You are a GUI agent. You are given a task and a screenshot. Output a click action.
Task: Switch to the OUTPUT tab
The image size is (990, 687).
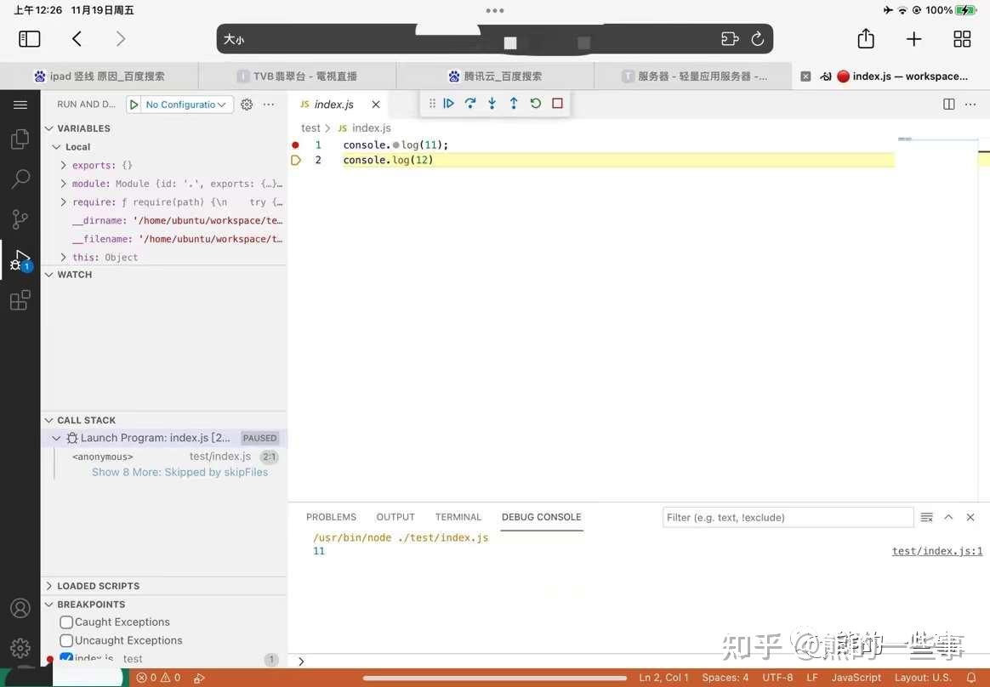(x=395, y=517)
